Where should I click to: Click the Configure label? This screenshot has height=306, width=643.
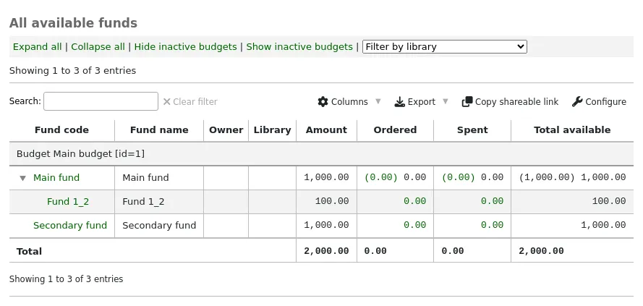[x=605, y=102]
